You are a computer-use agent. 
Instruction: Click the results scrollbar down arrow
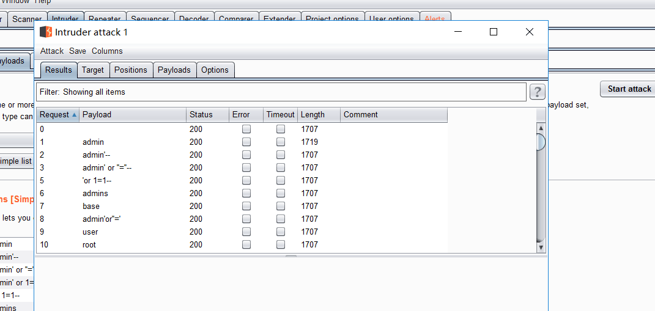pyautogui.click(x=541, y=247)
